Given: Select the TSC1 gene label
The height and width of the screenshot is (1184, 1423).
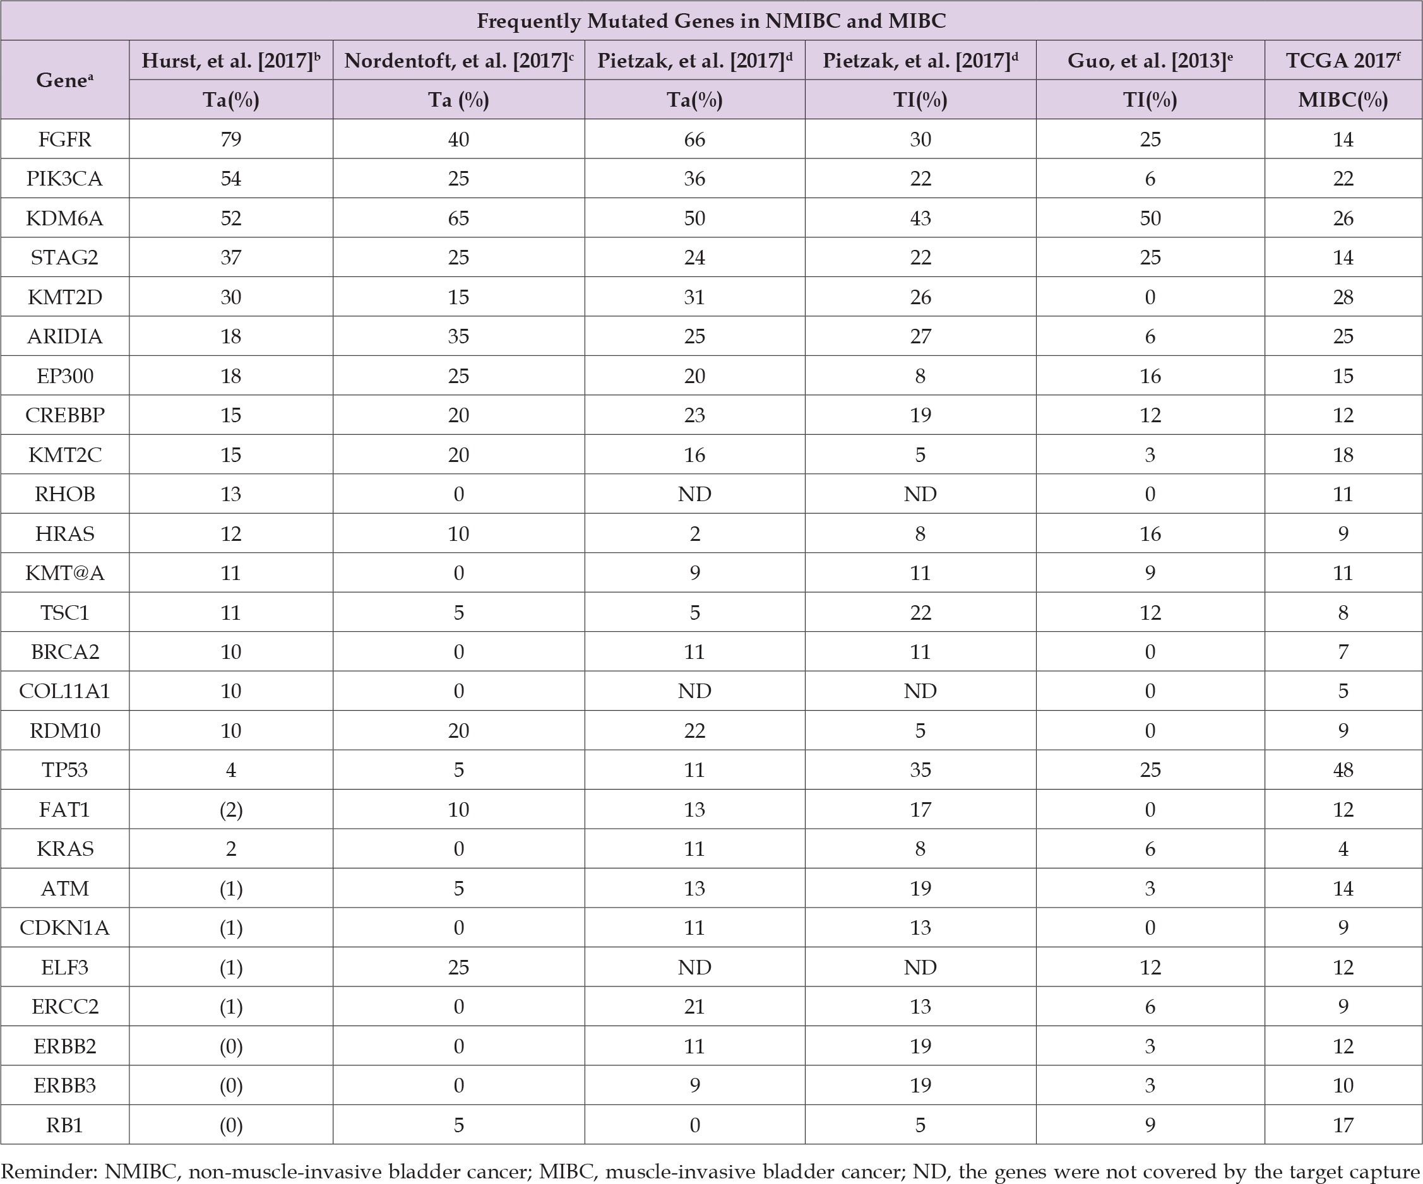Looking at the screenshot, I should 64,612.
